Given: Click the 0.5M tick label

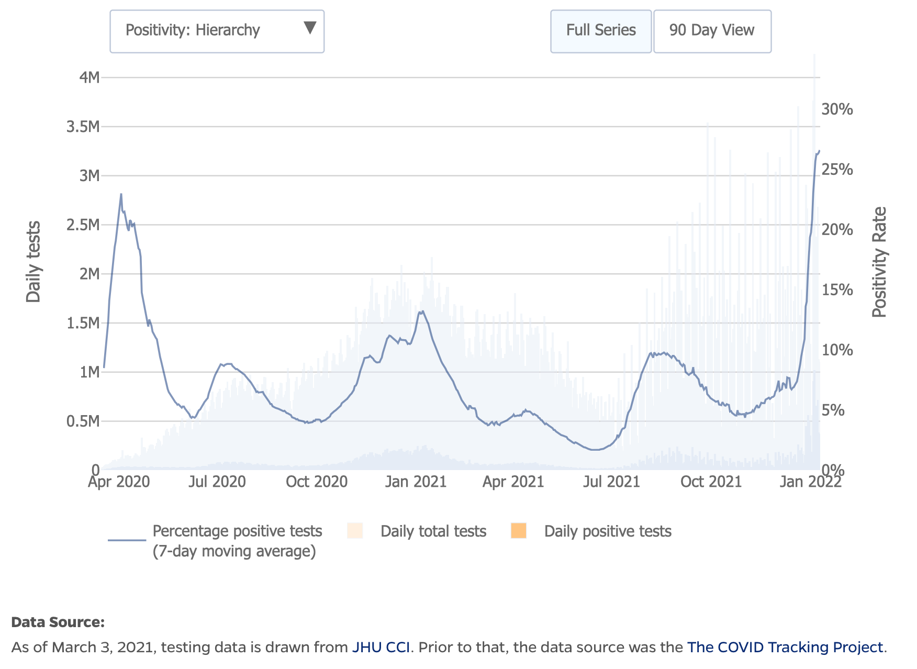Looking at the screenshot, I should click(83, 421).
